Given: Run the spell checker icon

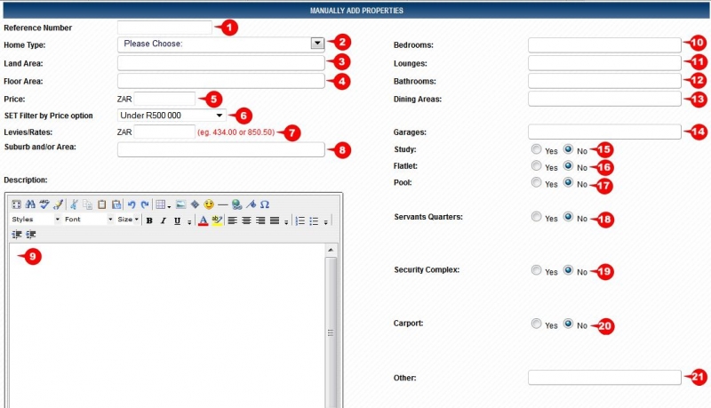Looking at the screenshot, I should point(44,204).
